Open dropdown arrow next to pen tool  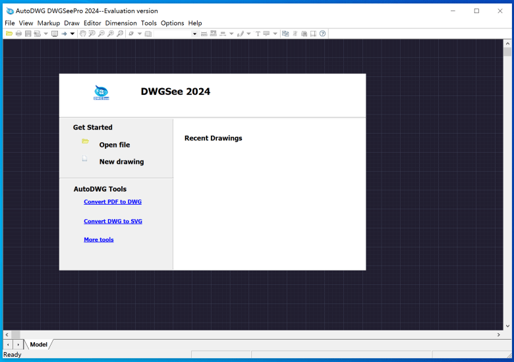(x=248, y=34)
